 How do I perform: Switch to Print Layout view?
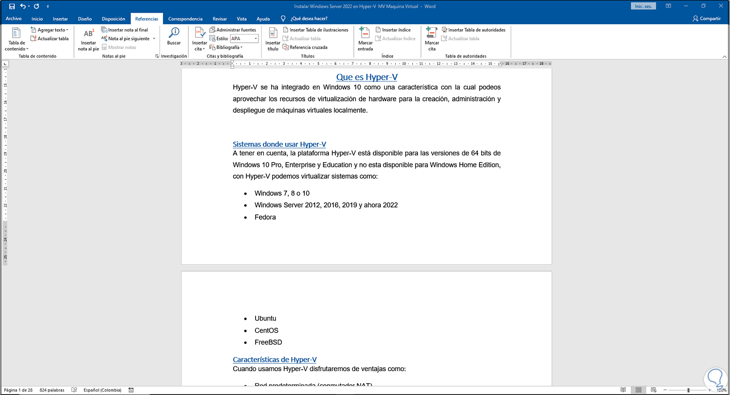tap(639, 390)
